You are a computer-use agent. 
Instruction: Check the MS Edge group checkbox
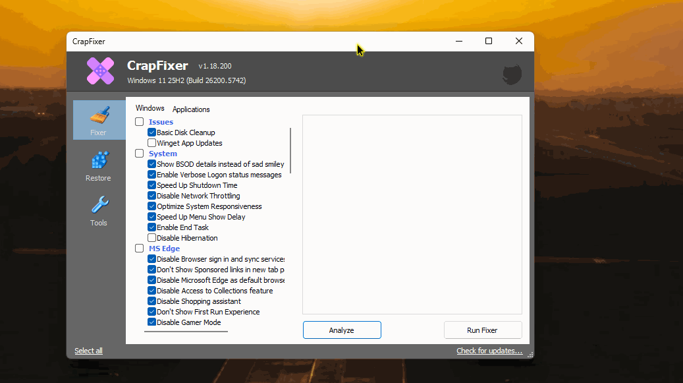pyautogui.click(x=140, y=249)
